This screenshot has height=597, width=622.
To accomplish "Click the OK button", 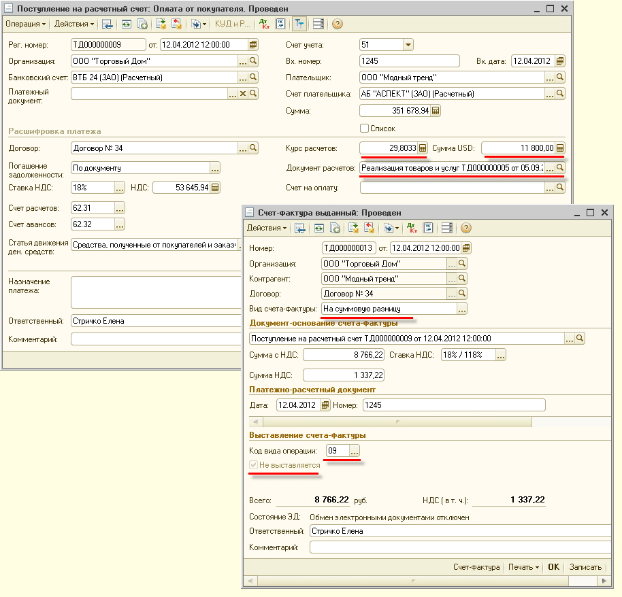I will tap(553, 567).
